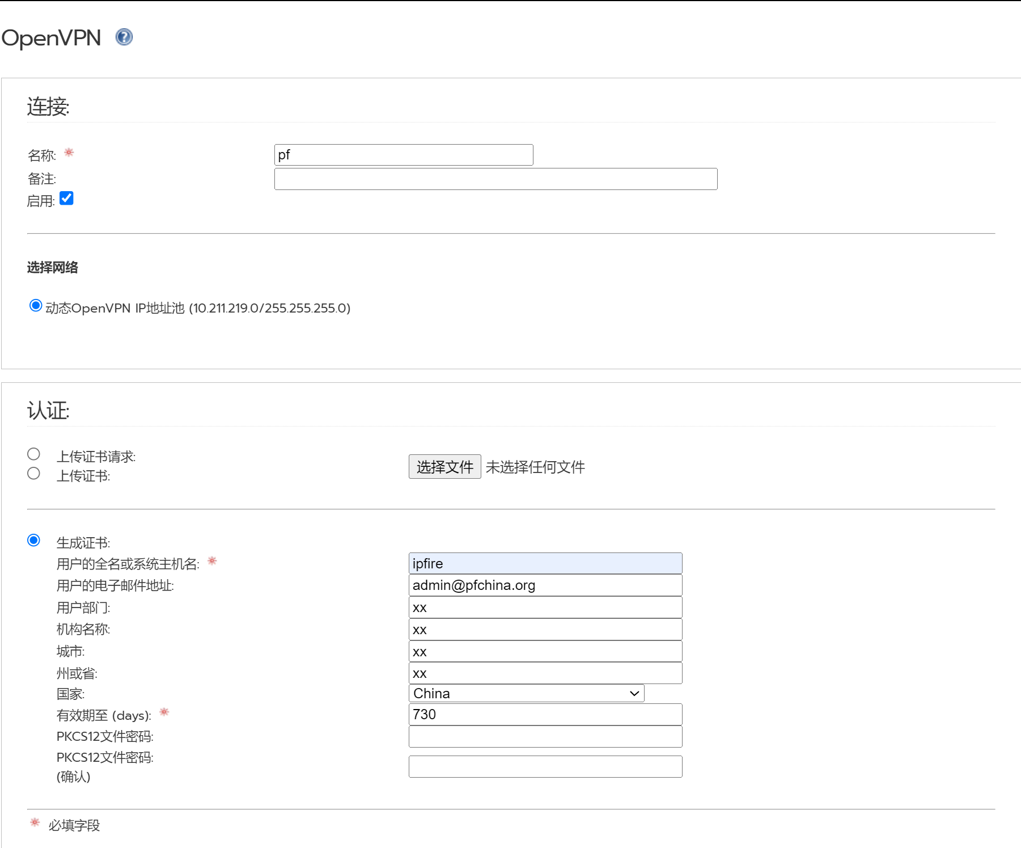Focus the 用户部门 department input
1021x848 pixels.
pyautogui.click(x=545, y=607)
